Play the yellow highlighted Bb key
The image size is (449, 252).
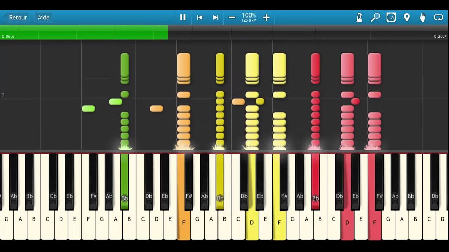click(220, 182)
